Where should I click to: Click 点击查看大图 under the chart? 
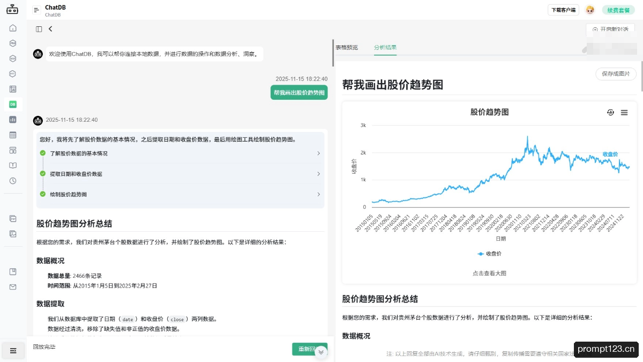(489, 273)
